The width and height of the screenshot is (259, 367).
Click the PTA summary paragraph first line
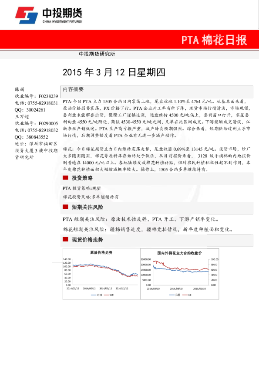pyautogui.click(x=155, y=102)
